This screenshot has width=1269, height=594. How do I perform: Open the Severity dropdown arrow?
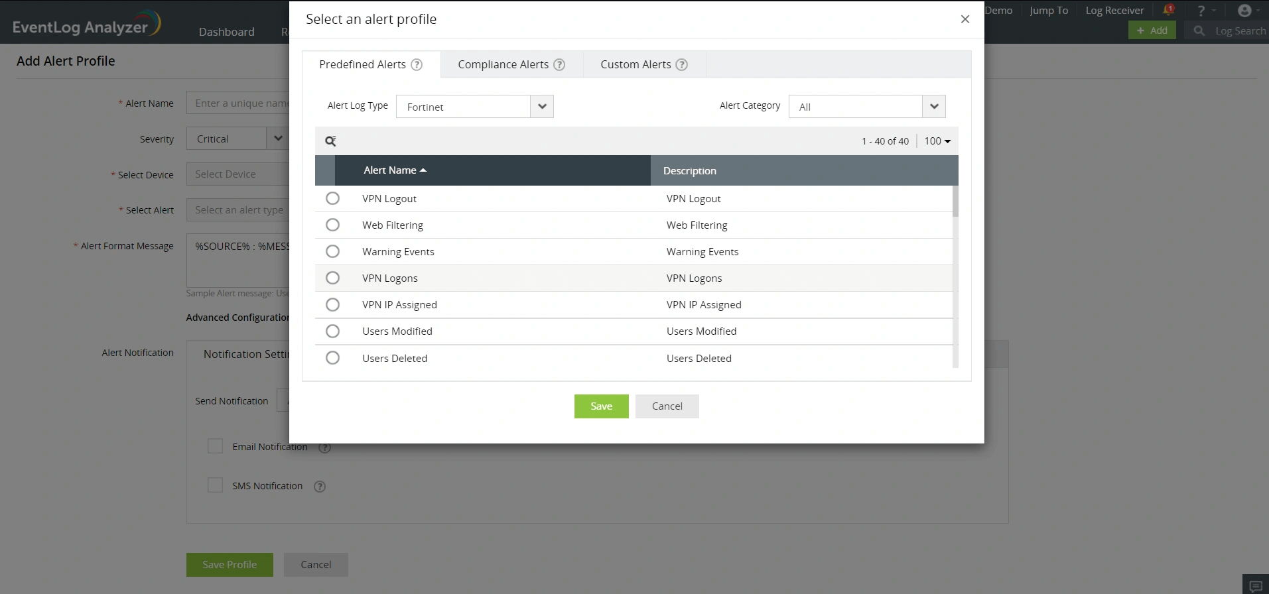pos(278,139)
